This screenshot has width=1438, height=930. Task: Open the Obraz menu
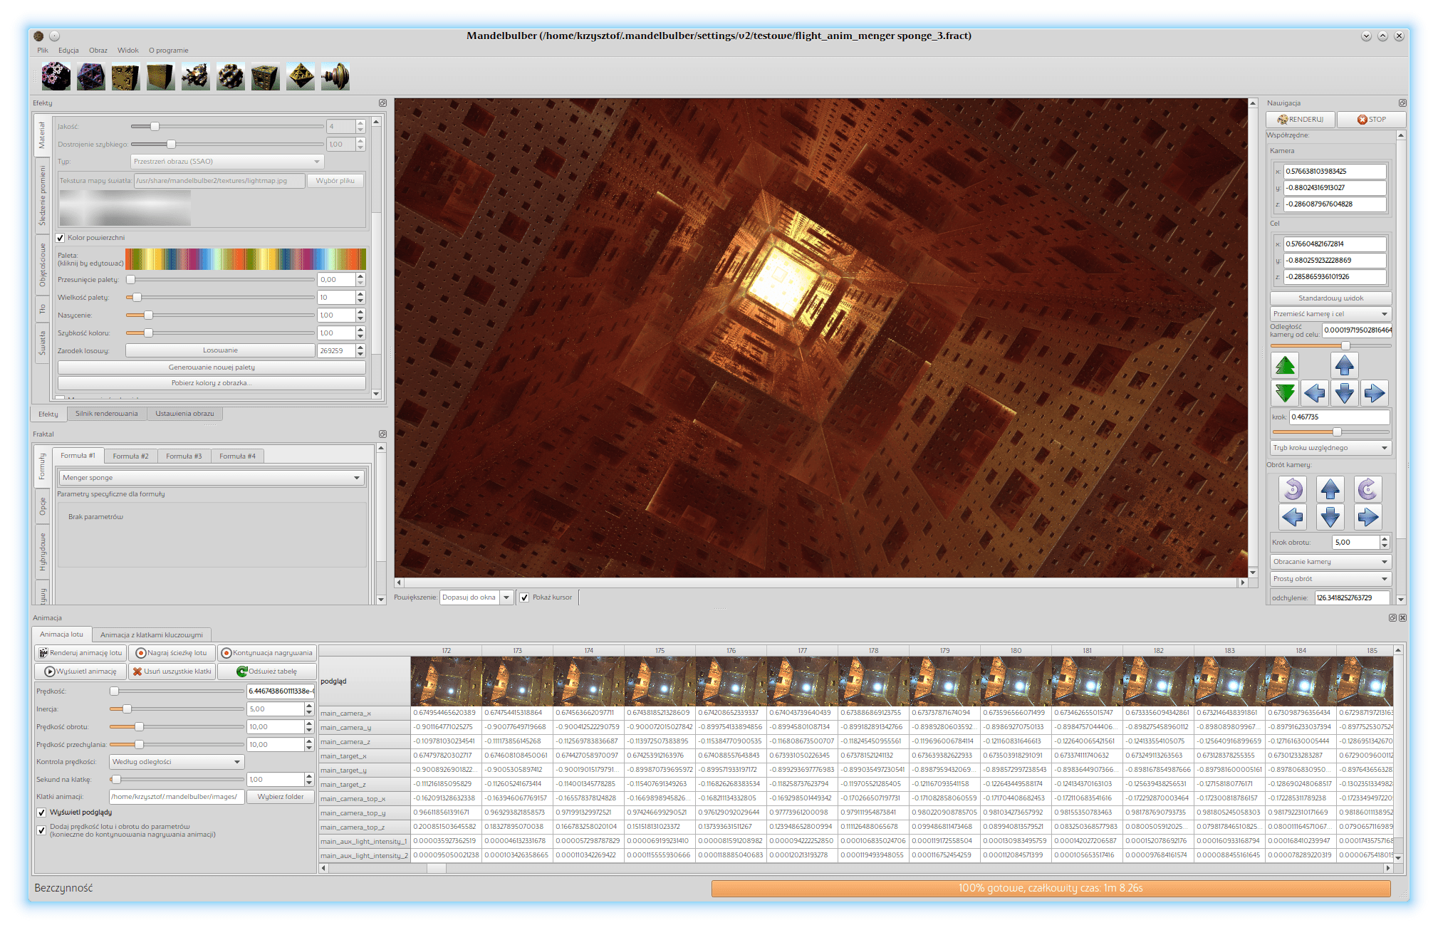click(x=98, y=51)
